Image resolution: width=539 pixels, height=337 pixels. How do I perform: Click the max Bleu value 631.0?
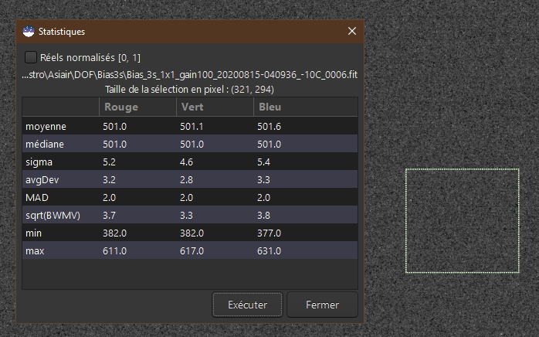[x=269, y=251]
